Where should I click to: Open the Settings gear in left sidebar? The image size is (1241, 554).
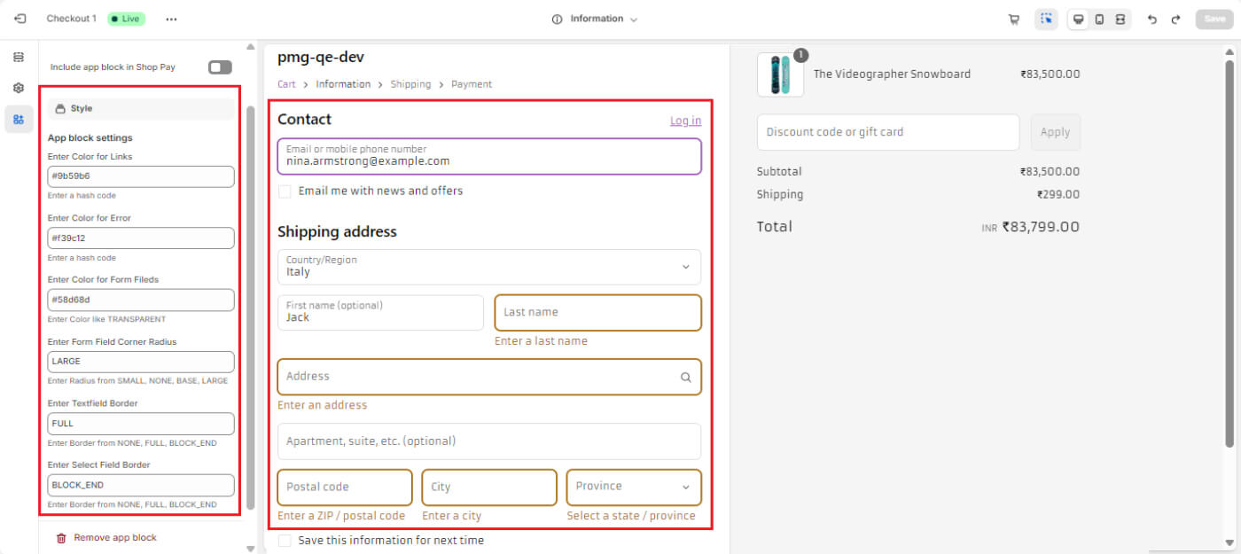pyautogui.click(x=19, y=89)
